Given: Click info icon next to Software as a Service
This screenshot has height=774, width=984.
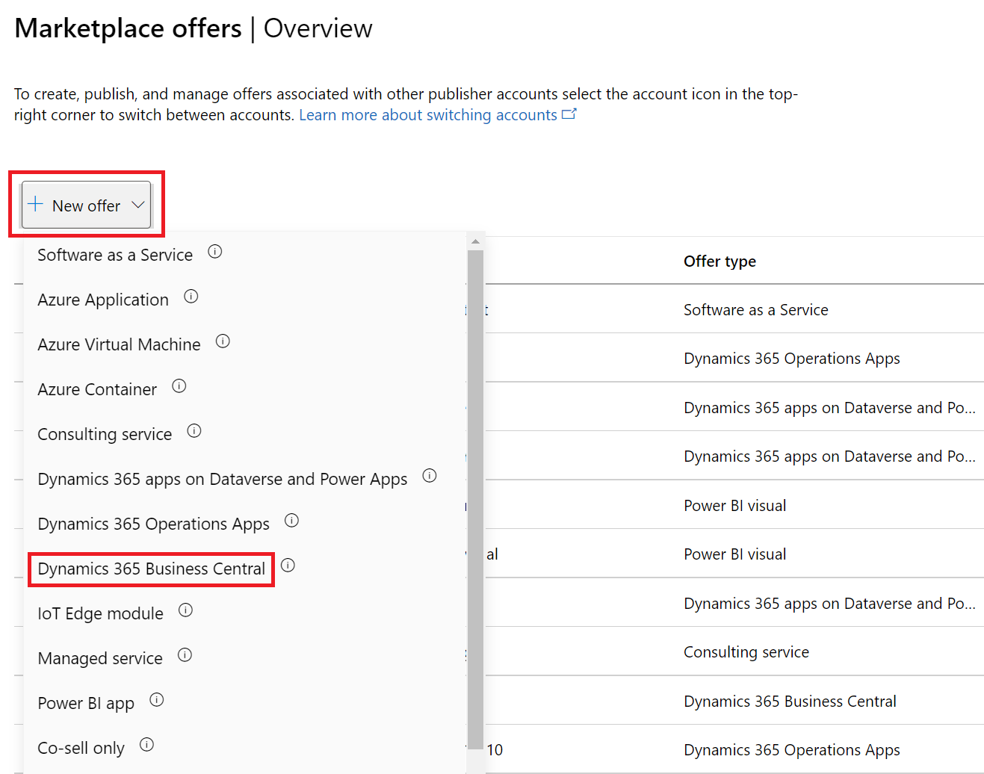Looking at the screenshot, I should 215,252.
